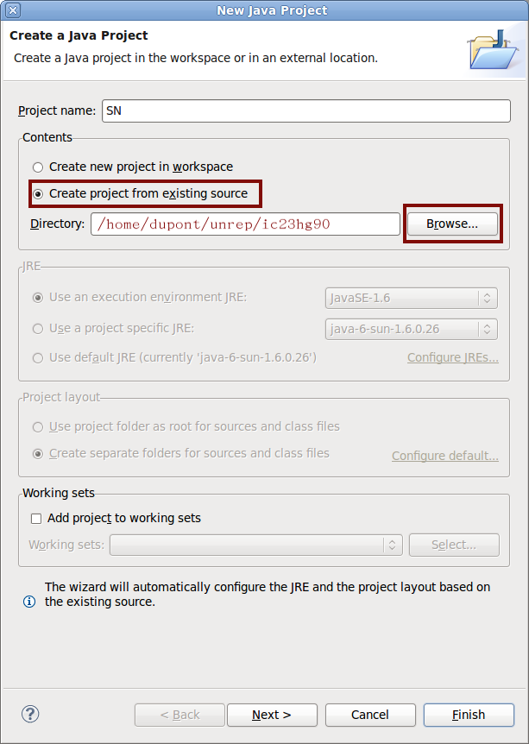The height and width of the screenshot is (744, 529).
Task: Click the Project name text field
Action: click(306, 111)
